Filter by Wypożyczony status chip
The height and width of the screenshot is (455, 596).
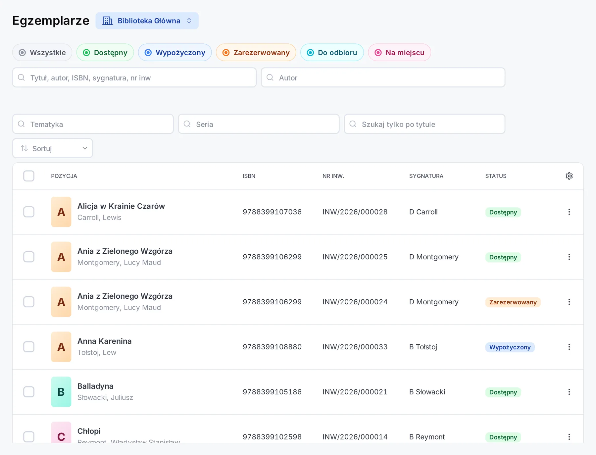tap(175, 52)
